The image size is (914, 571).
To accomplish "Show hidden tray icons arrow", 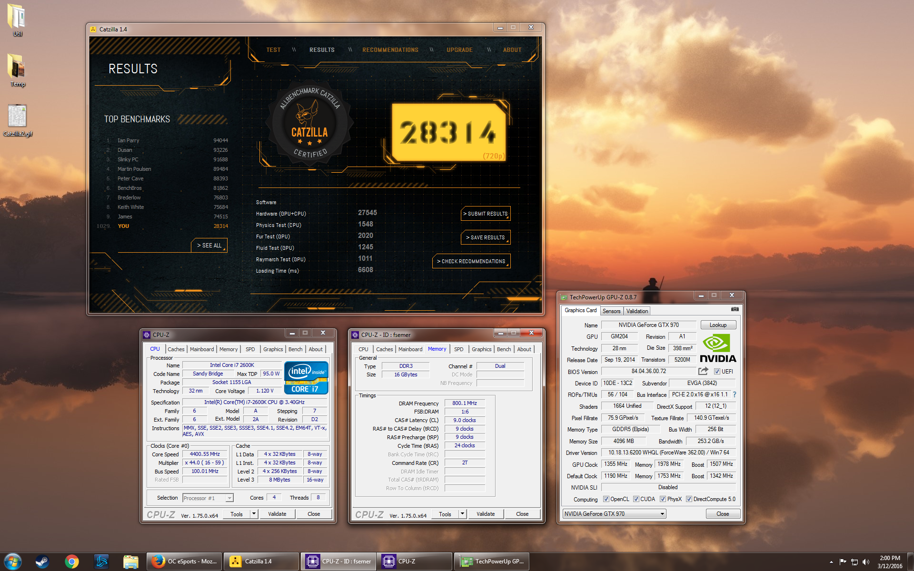I will coord(831,562).
